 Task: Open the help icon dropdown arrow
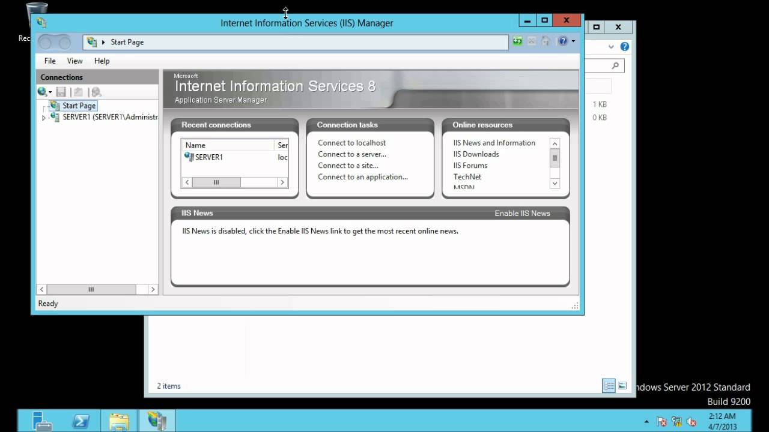click(x=573, y=41)
